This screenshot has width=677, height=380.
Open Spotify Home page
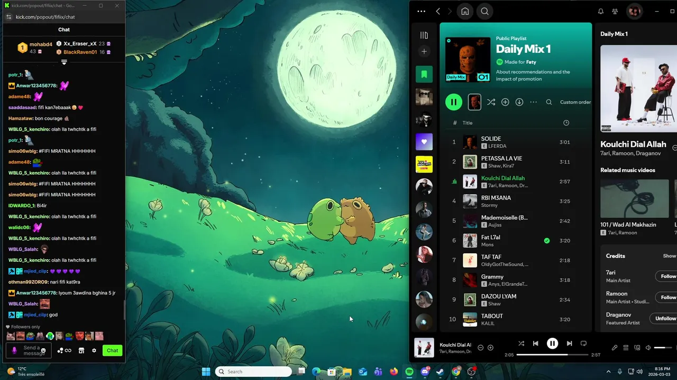pyautogui.click(x=465, y=11)
